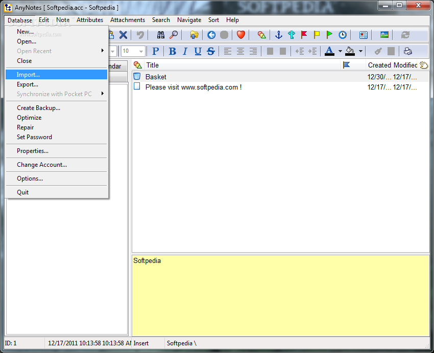Select Export... menu entry
The height and width of the screenshot is (353, 434).
point(56,84)
